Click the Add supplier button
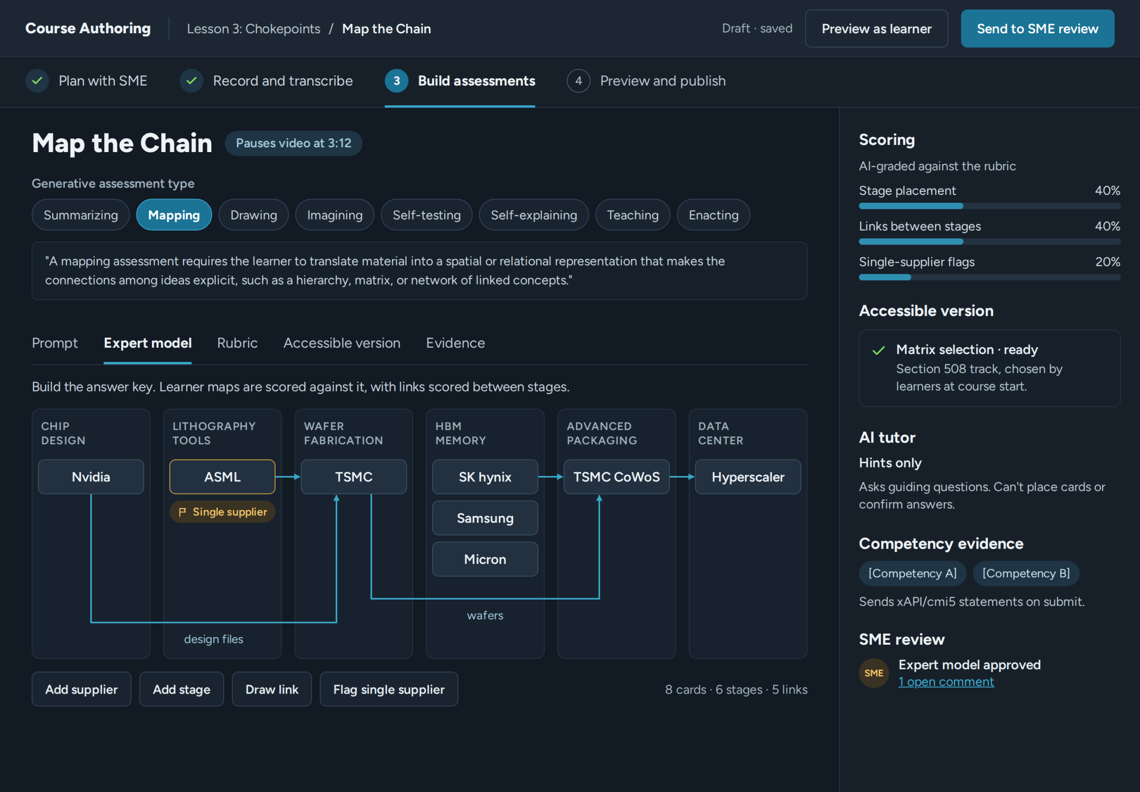Viewport: 1140px width, 792px height. (81, 689)
